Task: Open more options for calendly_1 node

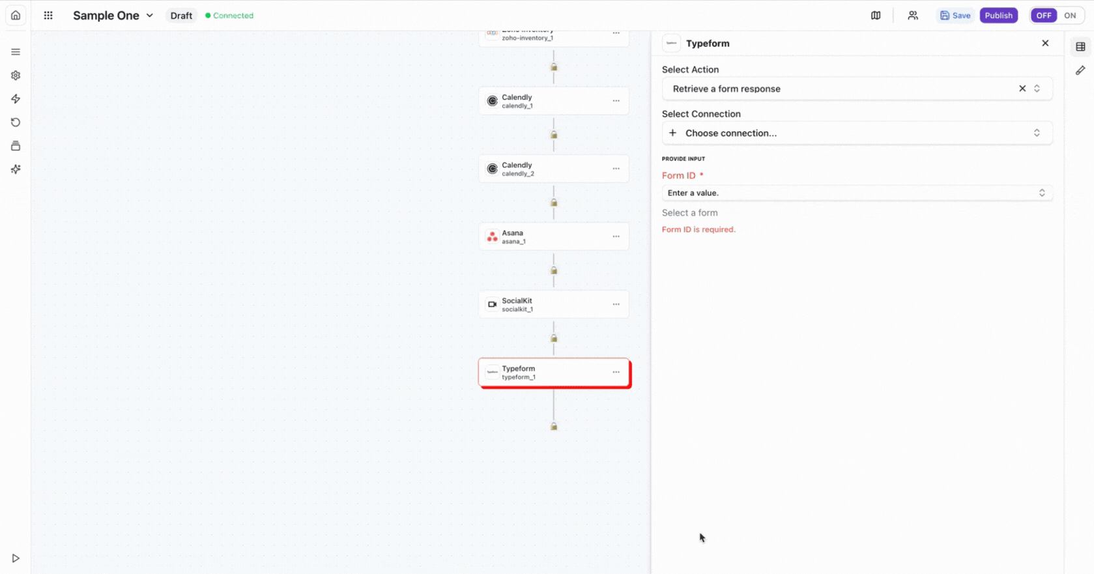Action: point(616,101)
